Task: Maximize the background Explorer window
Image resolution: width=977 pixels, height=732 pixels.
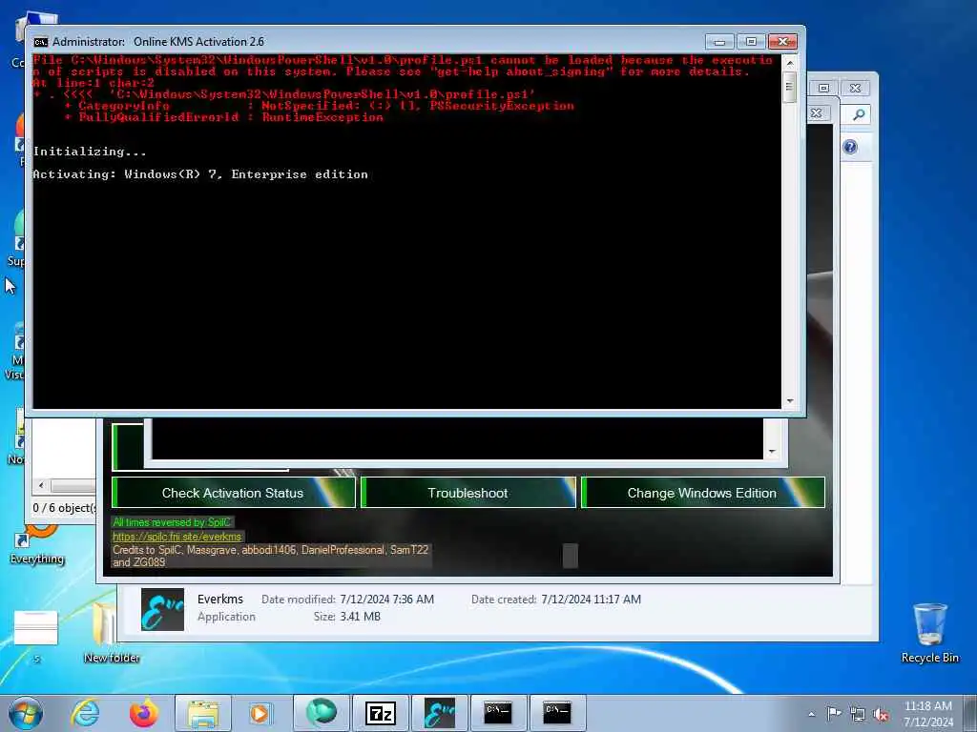Action: pyautogui.click(x=823, y=88)
